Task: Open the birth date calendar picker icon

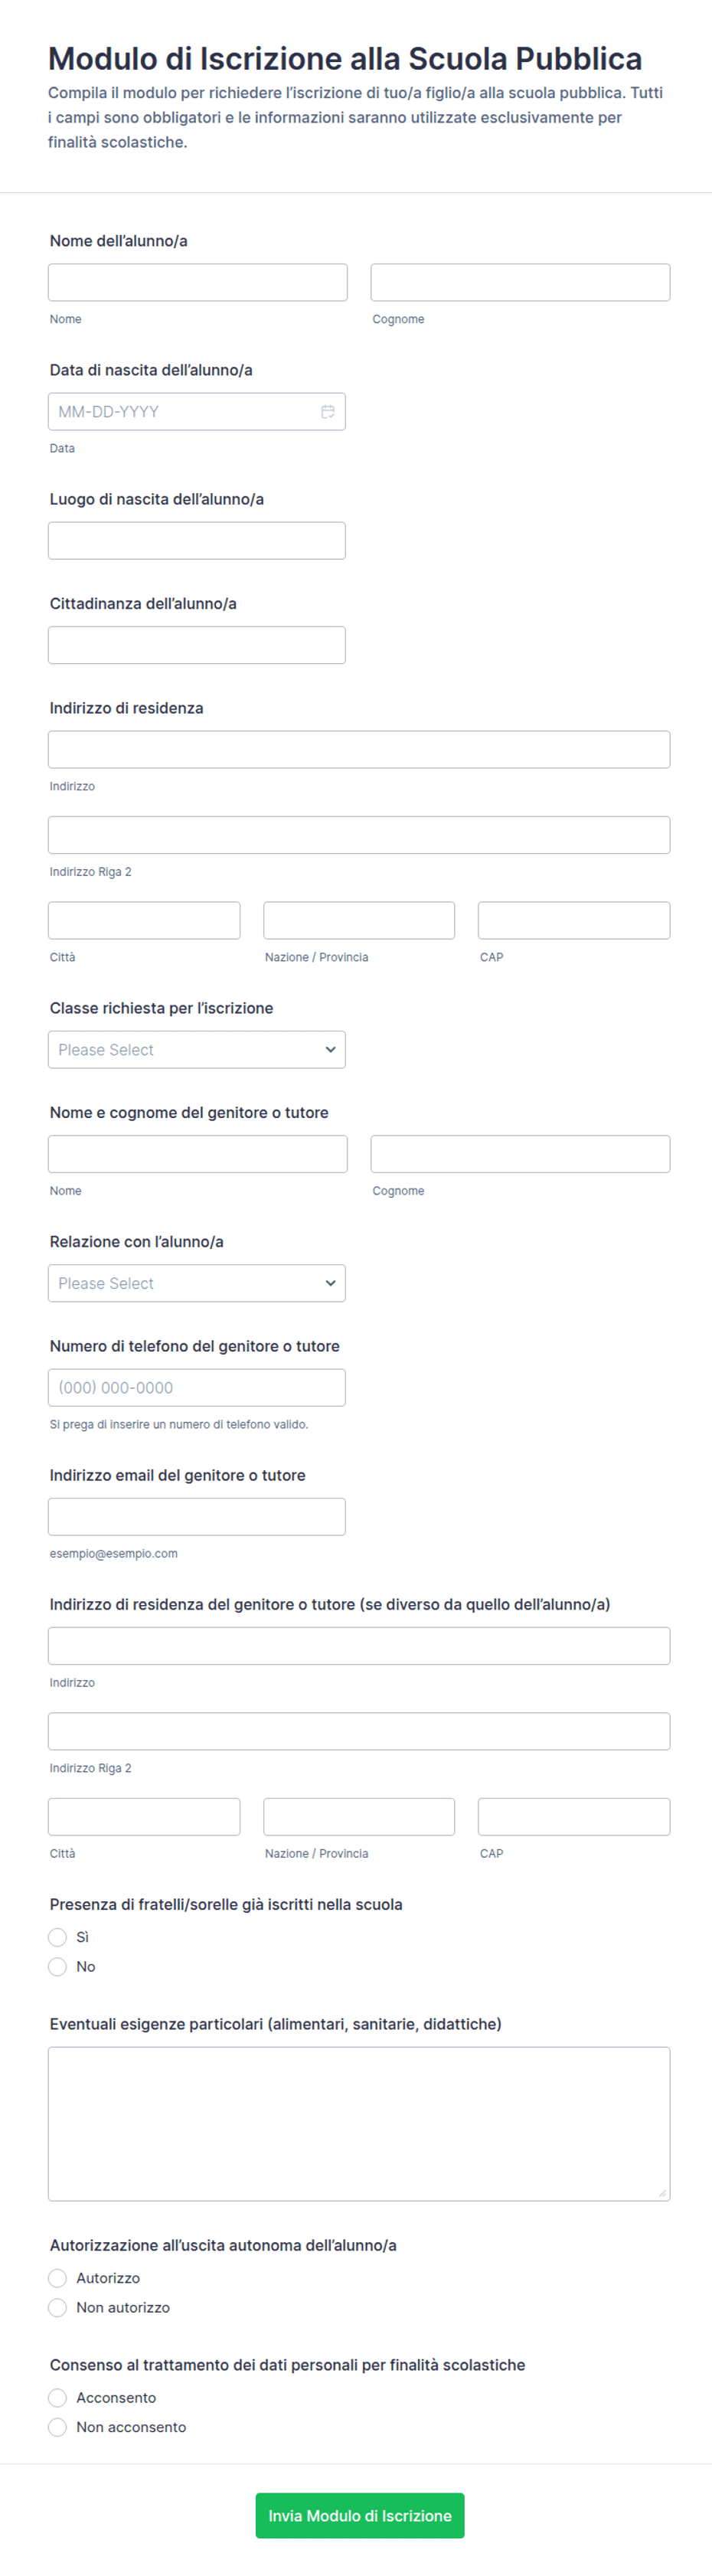Action: [327, 412]
